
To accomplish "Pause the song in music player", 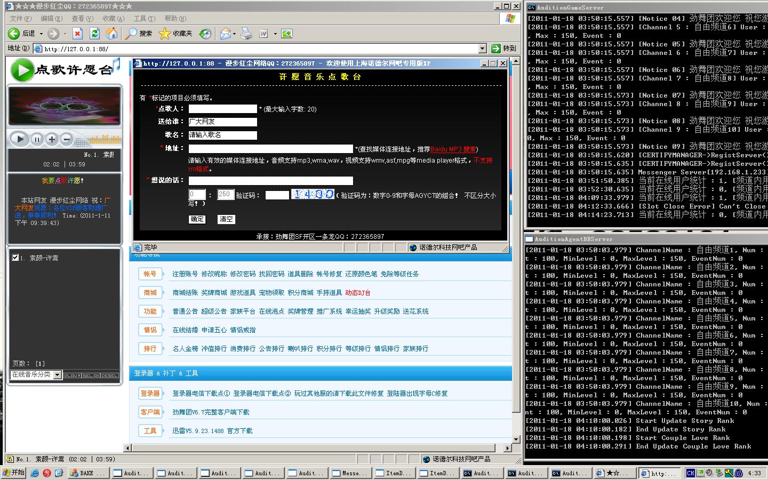I will [x=37, y=140].
